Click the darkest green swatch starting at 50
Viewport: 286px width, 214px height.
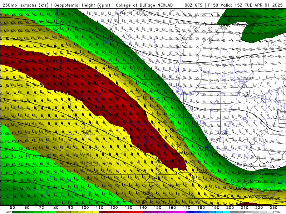(16, 212)
